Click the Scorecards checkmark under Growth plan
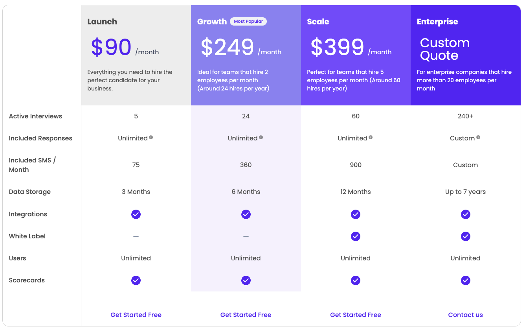The image size is (525, 330). click(246, 280)
